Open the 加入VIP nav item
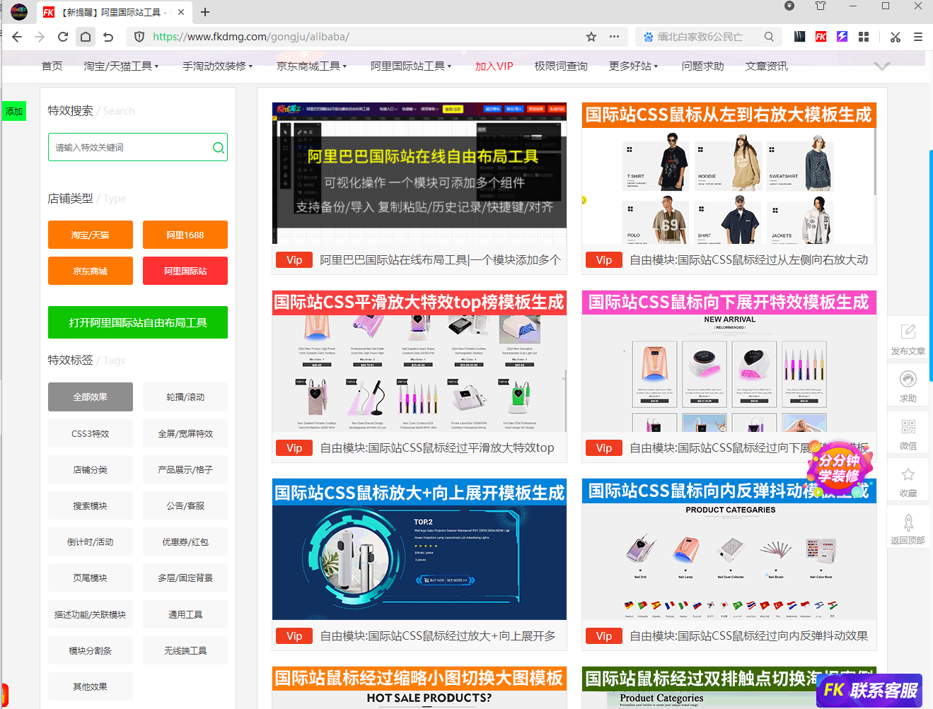Screen dimensions: 933x709 tap(494, 66)
